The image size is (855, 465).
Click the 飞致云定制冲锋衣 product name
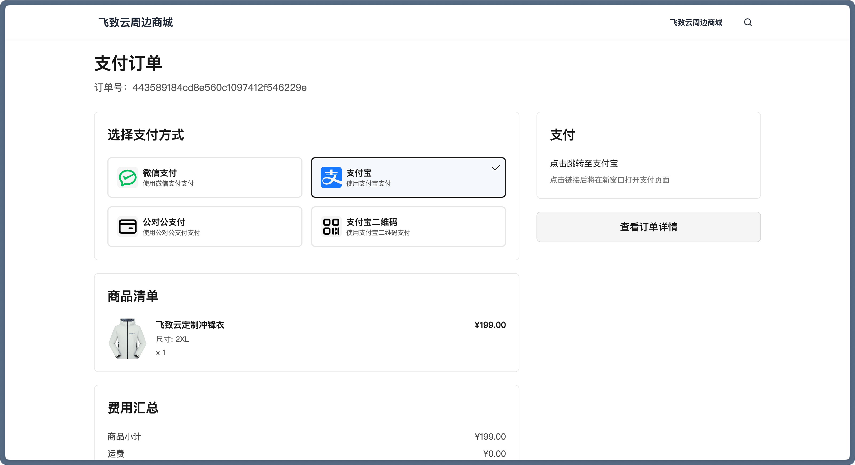(x=190, y=325)
